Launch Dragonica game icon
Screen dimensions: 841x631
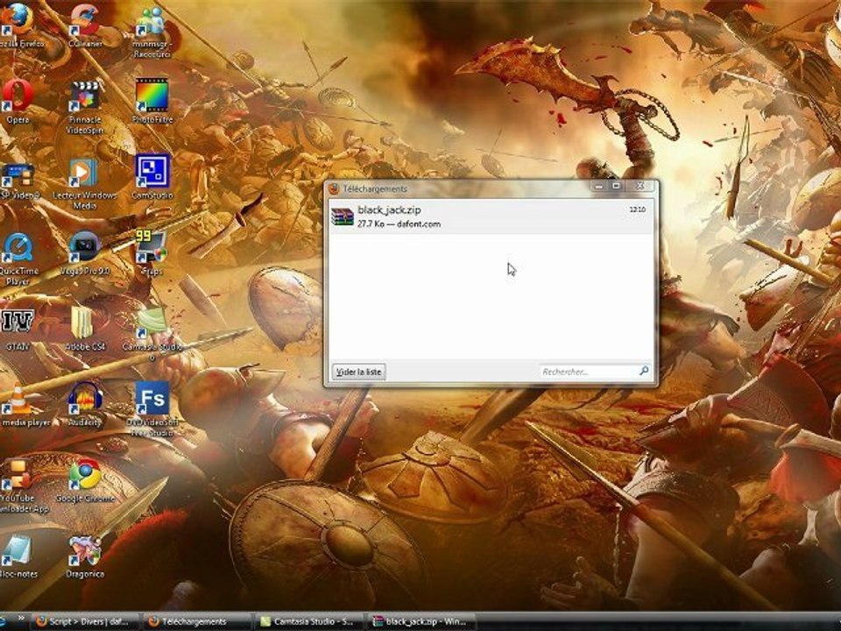point(85,557)
